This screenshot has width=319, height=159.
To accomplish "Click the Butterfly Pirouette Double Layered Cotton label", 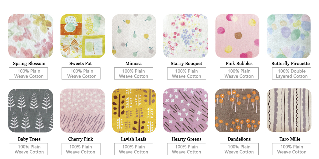I will pyautogui.click(x=292, y=74).
